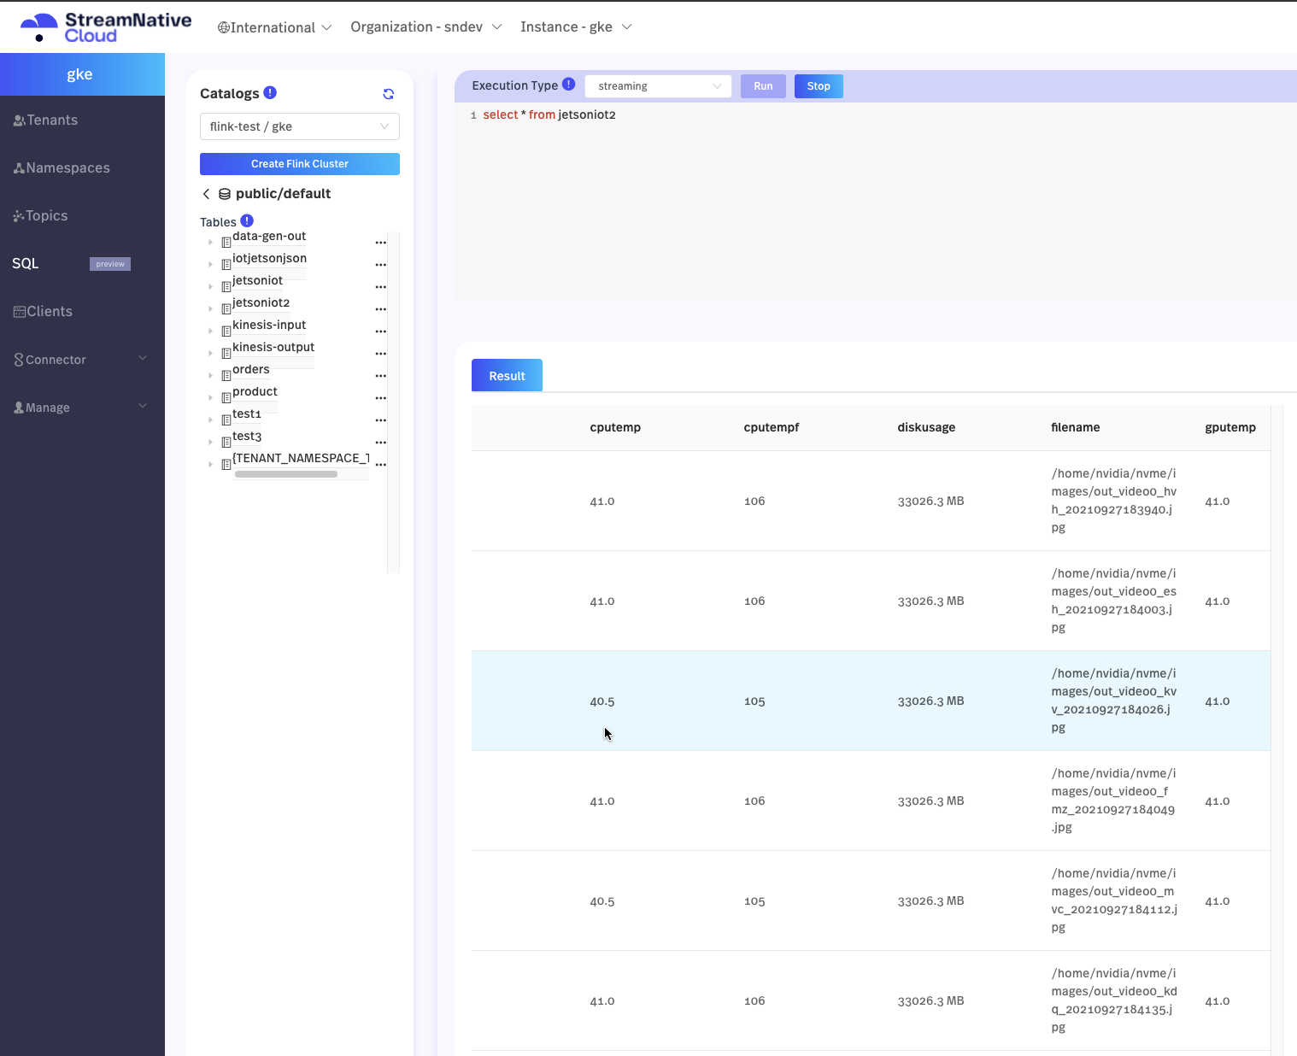Open the flink-test / gke catalog dropdown
Screen dimensions: 1297x1056
299,126
